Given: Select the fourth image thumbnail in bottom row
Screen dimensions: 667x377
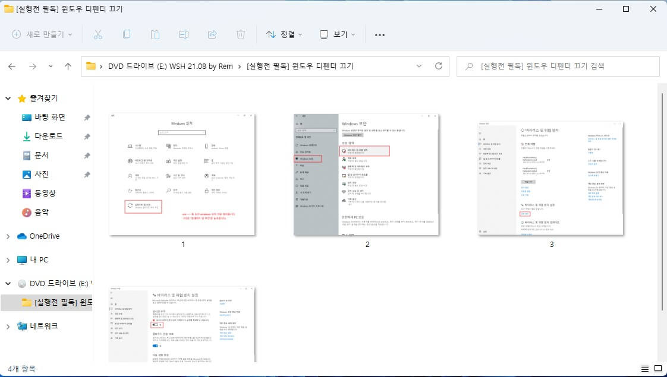Looking at the screenshot, I should click(182, 324).
